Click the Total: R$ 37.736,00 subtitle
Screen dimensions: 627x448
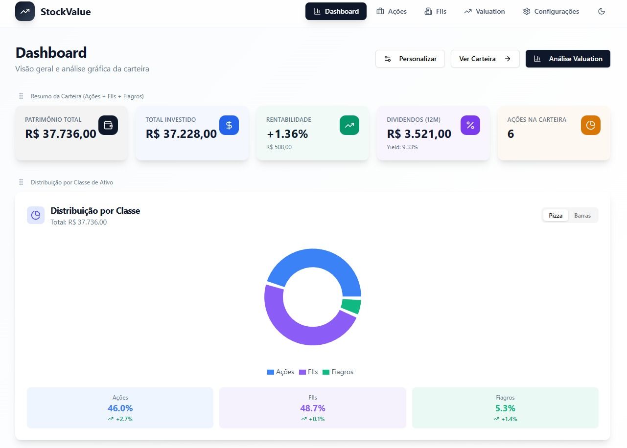tap(78, 222)
